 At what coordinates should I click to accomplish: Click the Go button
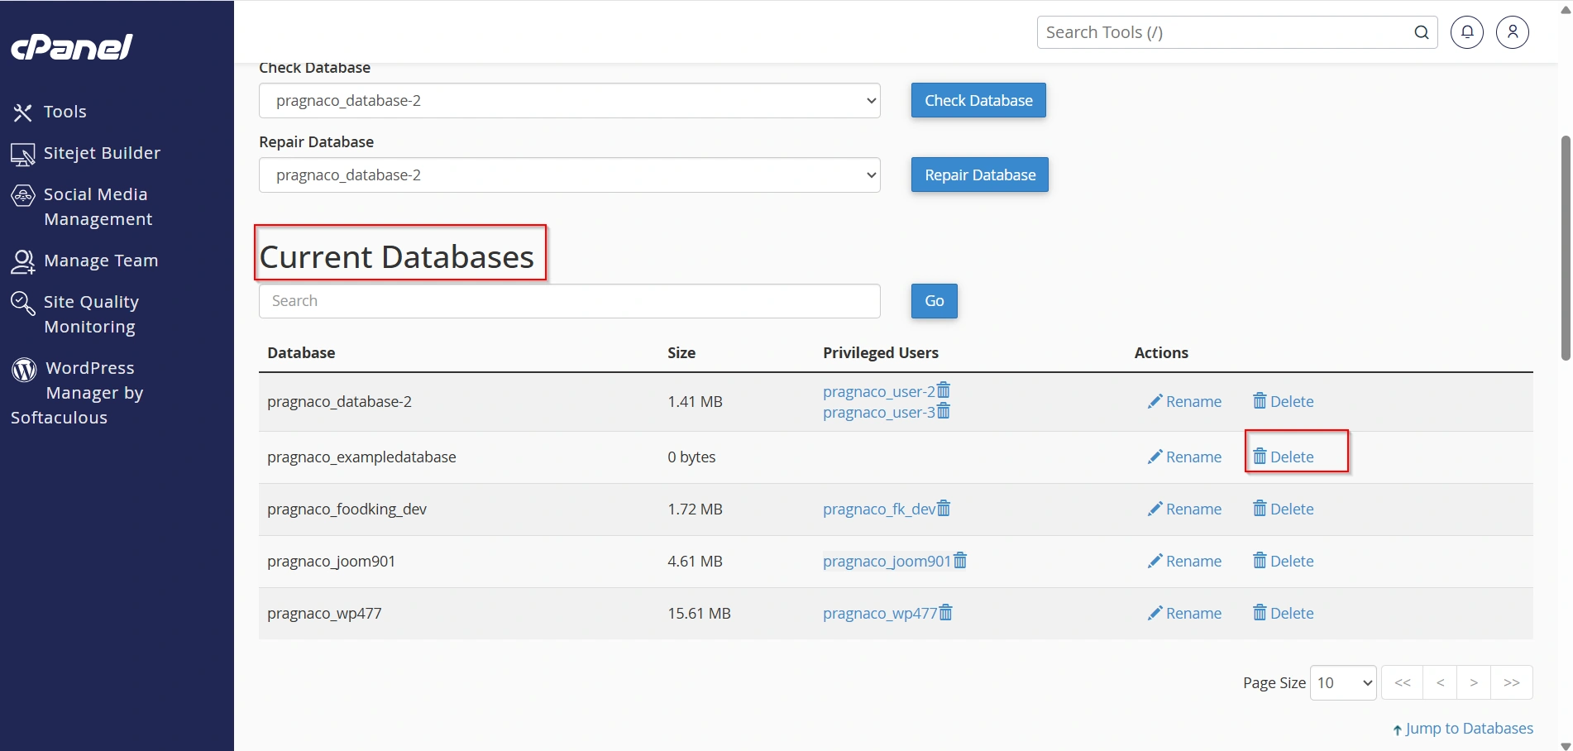coord(935,301)
